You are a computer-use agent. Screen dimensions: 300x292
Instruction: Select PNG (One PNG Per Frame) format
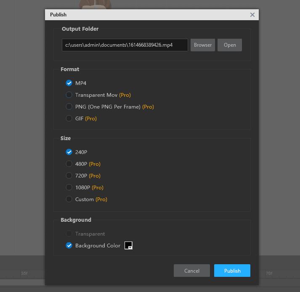click(x=69, y=107)
